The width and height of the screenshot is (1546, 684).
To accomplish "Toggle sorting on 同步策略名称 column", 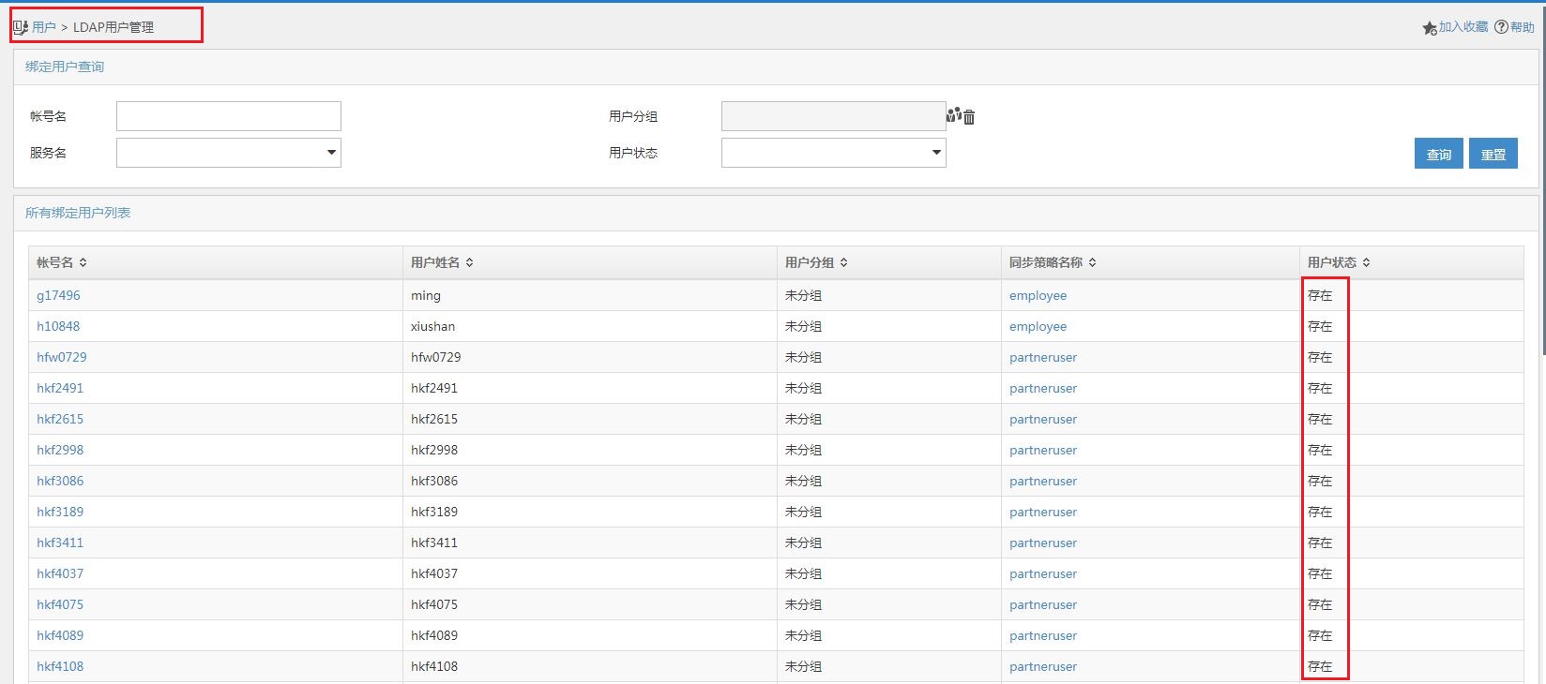I will pyautogui.click(x=1093, y=262).
